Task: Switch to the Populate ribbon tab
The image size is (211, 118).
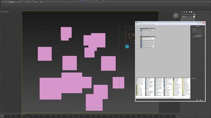Action: click(x=36, y=2)
